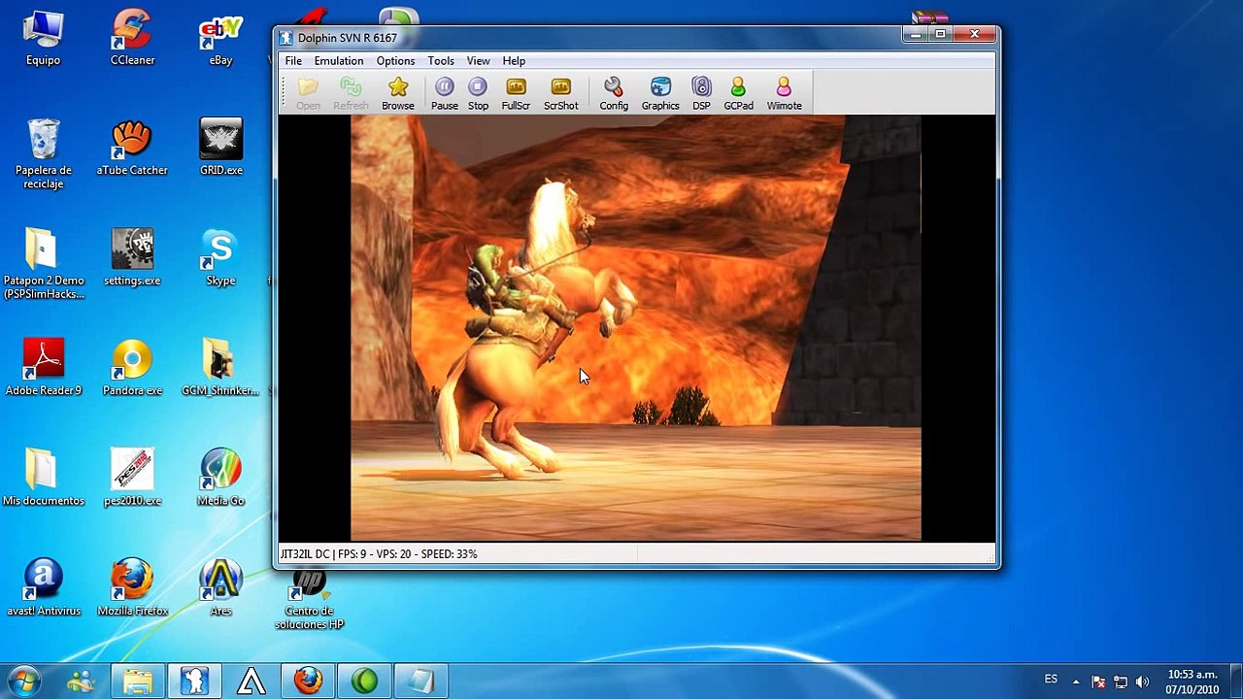This screenshot has height=699, width=1243.
Task: Select the aTube Catcher desktop shortcut
Action: (132, 148)
